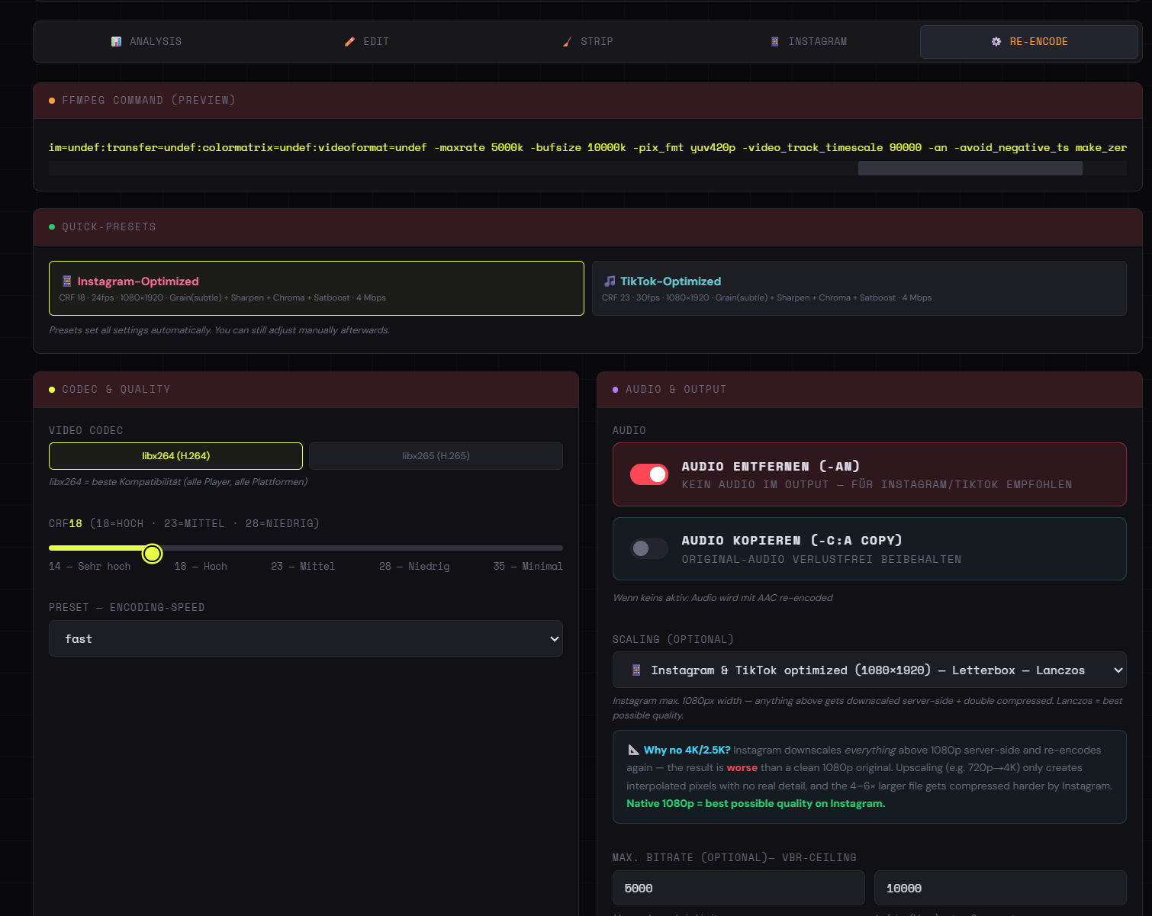
Task: Click the gear icon on Re-Encode tab
Action: 996,42
